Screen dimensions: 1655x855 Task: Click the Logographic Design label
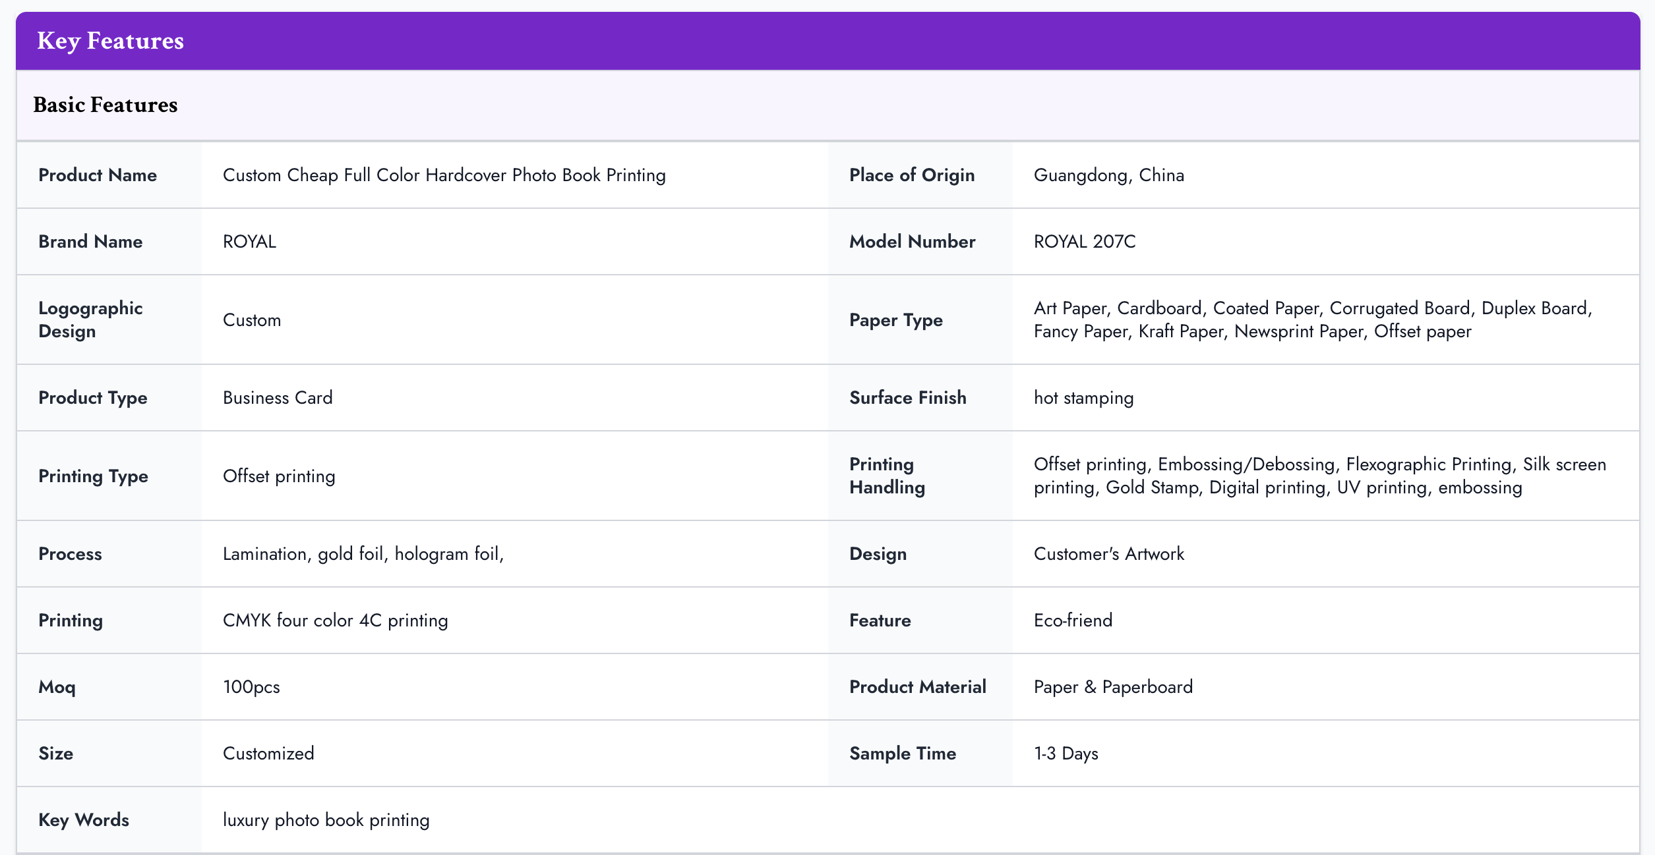[x=90, y=319]
